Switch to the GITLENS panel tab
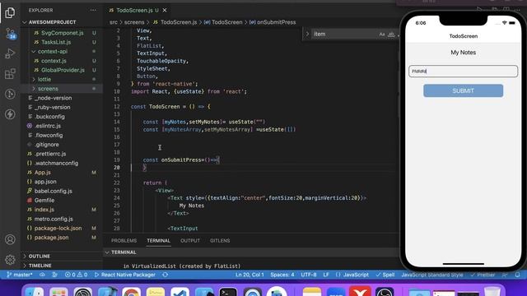The height and width of the screenshot is (296, 527). click(220, 241)
